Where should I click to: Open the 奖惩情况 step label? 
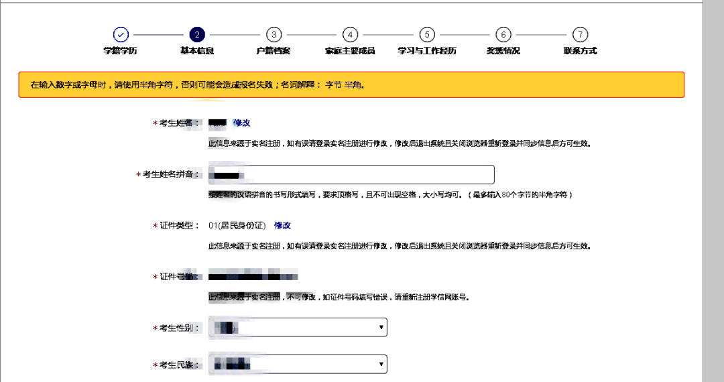click(x=503, y=51)
